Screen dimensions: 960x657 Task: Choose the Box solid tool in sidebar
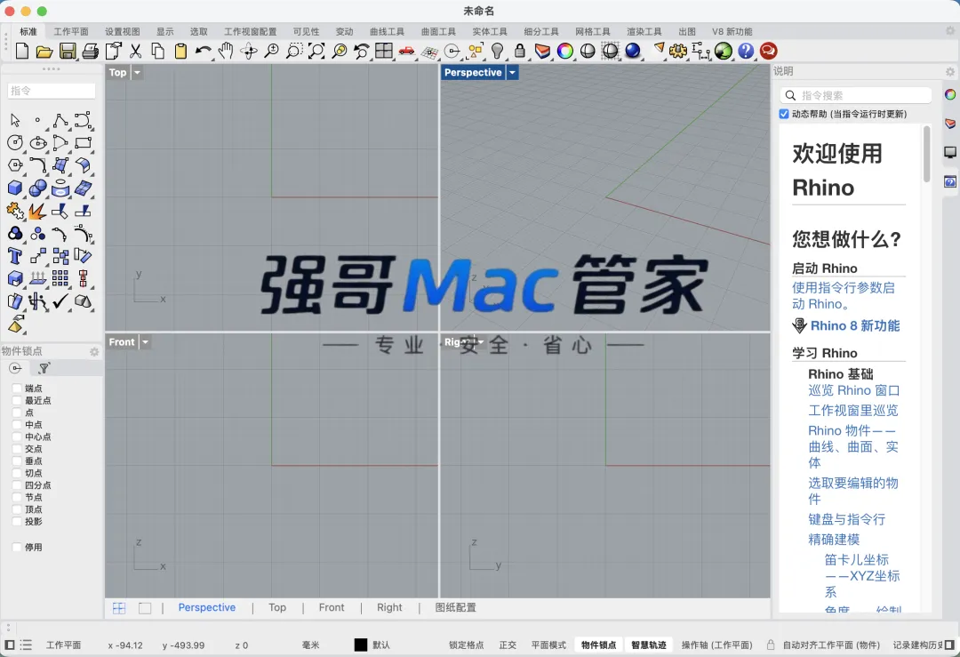[15, 188]
